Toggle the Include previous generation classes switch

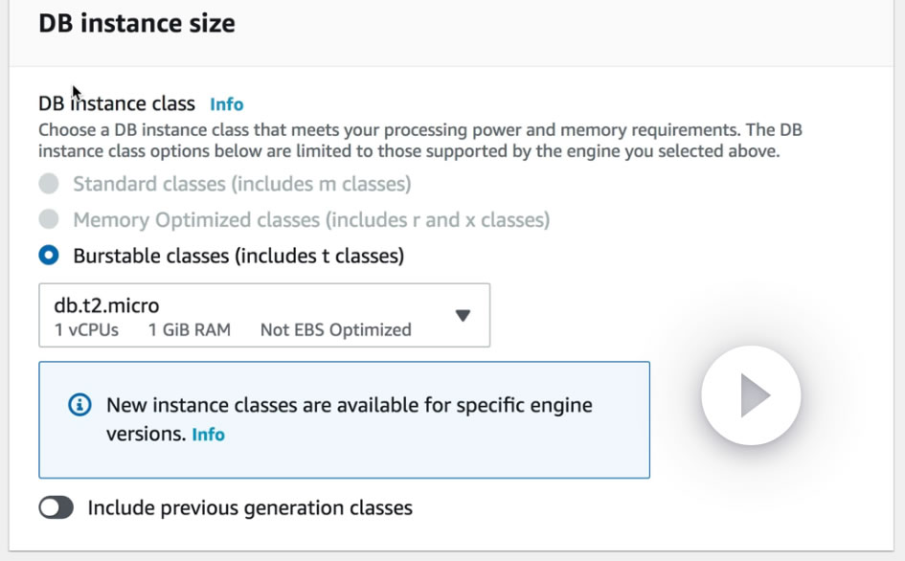tap(57, 507)
